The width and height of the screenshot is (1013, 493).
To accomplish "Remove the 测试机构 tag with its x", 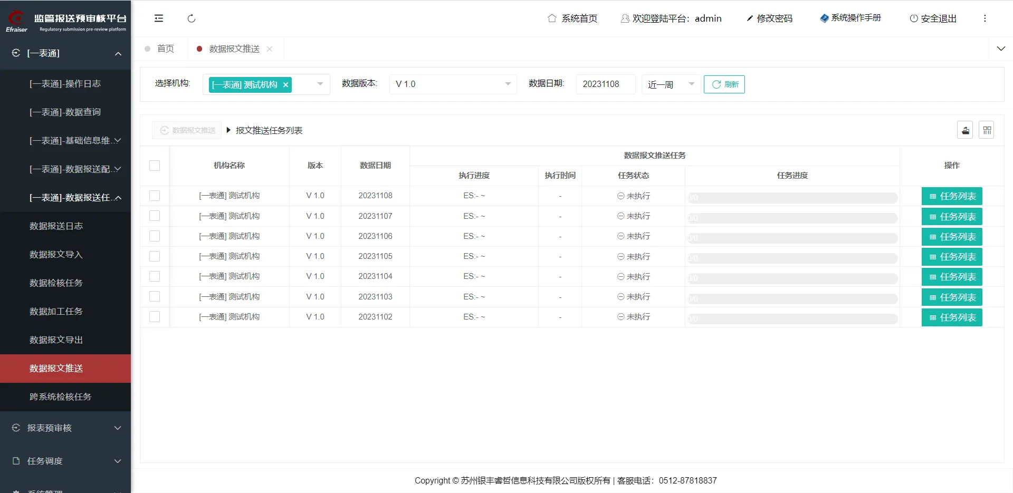I will [285, 85].
